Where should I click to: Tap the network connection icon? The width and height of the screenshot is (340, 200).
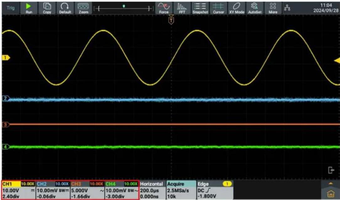click(287, 8)
